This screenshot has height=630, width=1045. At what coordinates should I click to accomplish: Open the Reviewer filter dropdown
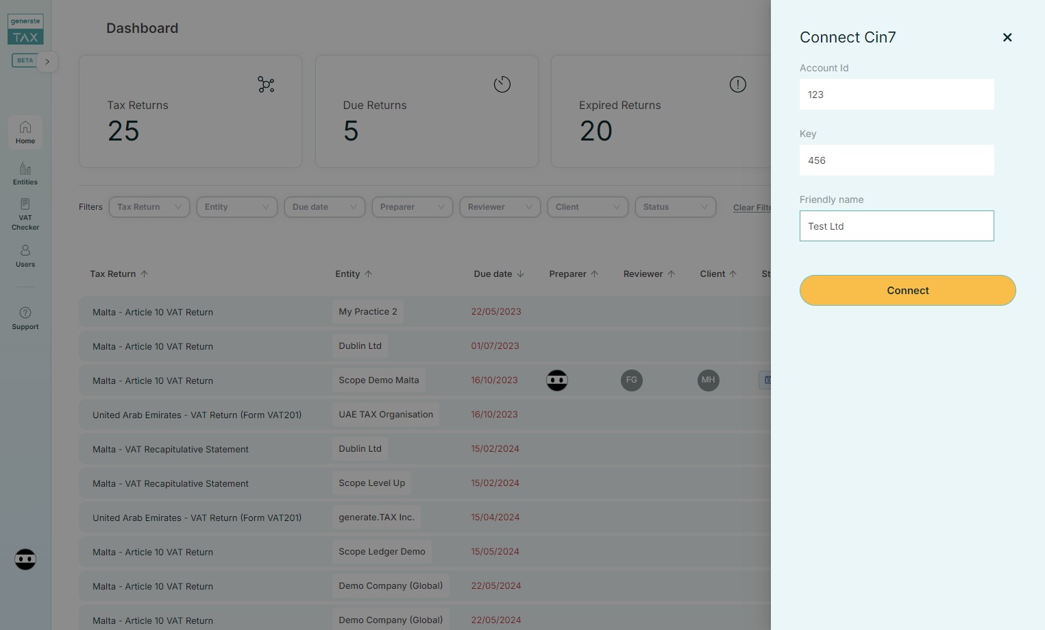[x=500, y=207]
